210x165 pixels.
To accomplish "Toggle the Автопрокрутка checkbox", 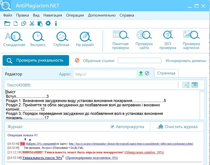I will (112, 126).
